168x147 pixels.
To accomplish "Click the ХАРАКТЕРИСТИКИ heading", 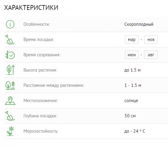I will pos(31,8).
